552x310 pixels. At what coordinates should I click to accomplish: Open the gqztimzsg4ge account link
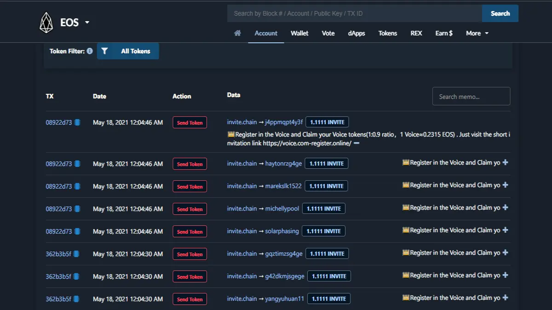tap(284, 253)
